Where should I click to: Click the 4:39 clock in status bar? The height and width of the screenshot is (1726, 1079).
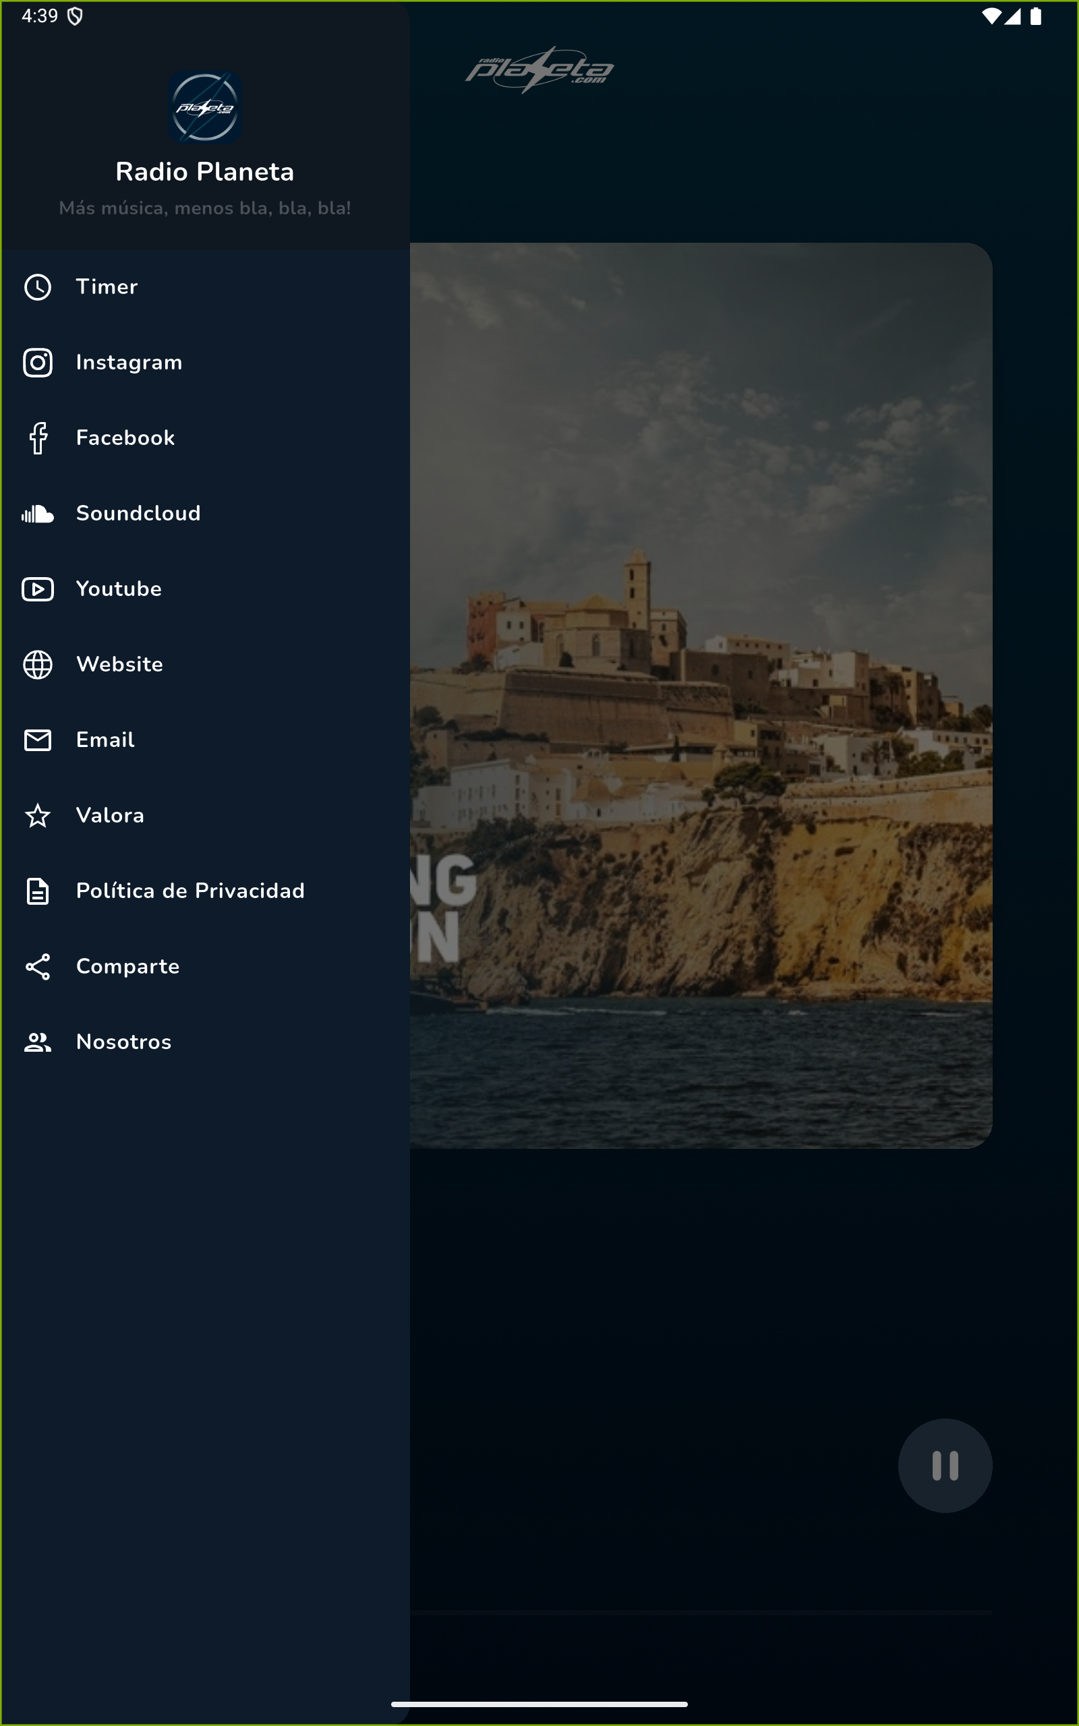40,16
